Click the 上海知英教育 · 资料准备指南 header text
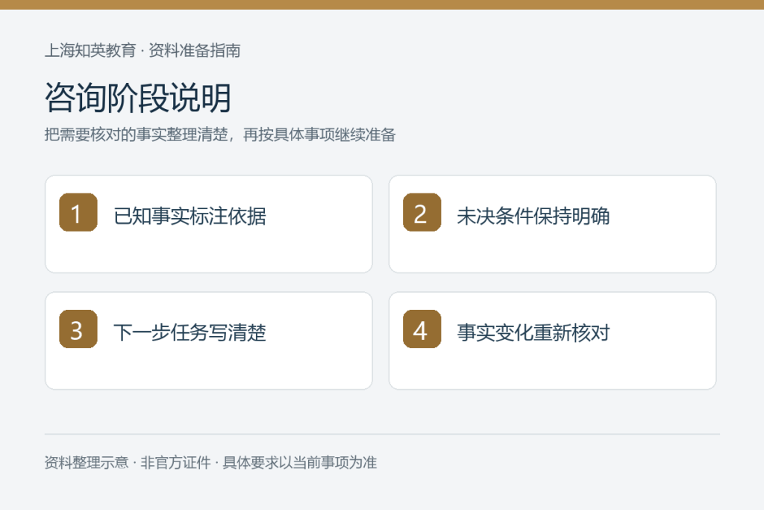764x510 pixels. point(143,50)
